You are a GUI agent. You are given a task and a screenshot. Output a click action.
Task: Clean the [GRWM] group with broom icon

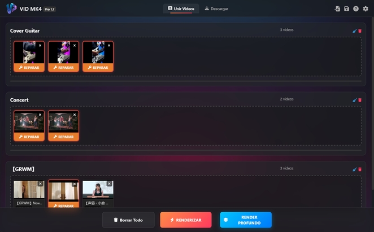point(355,169)
